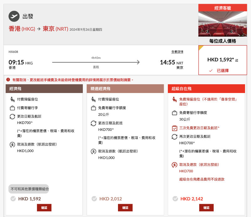
Task: Click the 已選擇 selected label
Action: (x=223, y=70)
